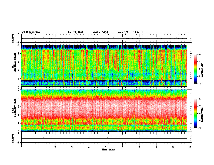This screenshot has height=165, width=214.
Task: Select the date text "17, 2022" in header
Action: point(78,32)
